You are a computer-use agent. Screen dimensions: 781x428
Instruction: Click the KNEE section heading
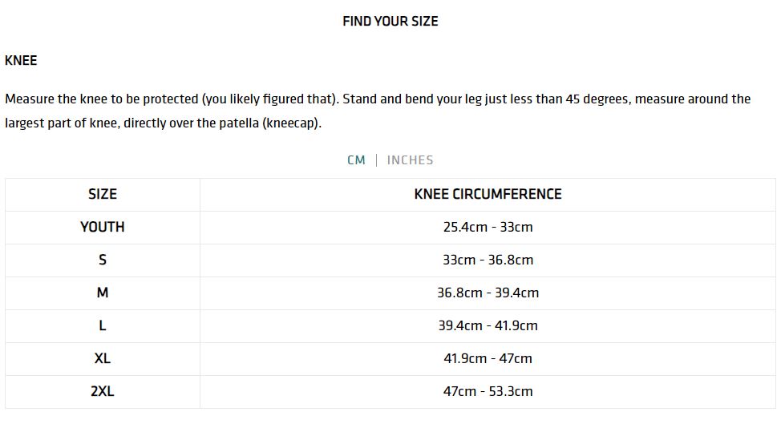pyautogui.click(x=21, y=60)
